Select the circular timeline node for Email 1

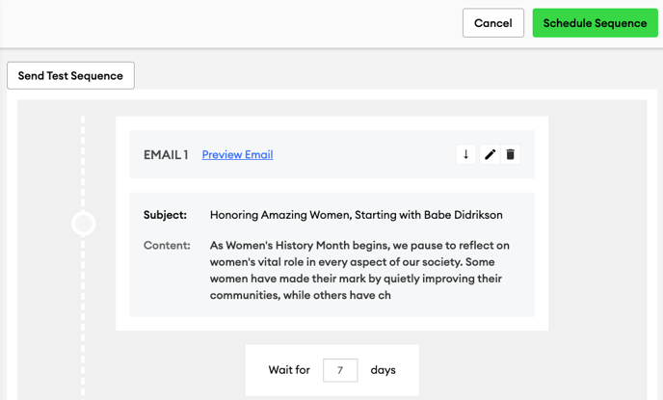pos(83,224)
